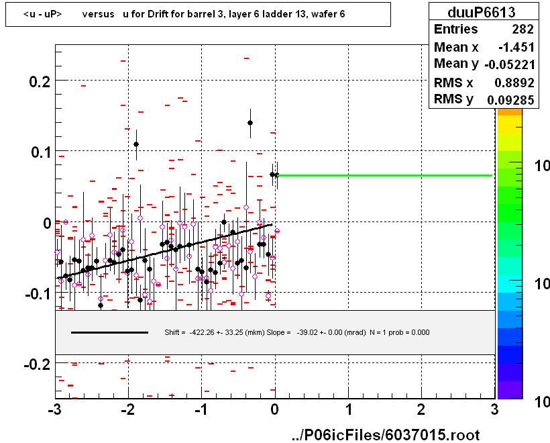The image size is (550, 443).
Task: Click the Shift and Slope fit result text
Action: click(296, 332)
